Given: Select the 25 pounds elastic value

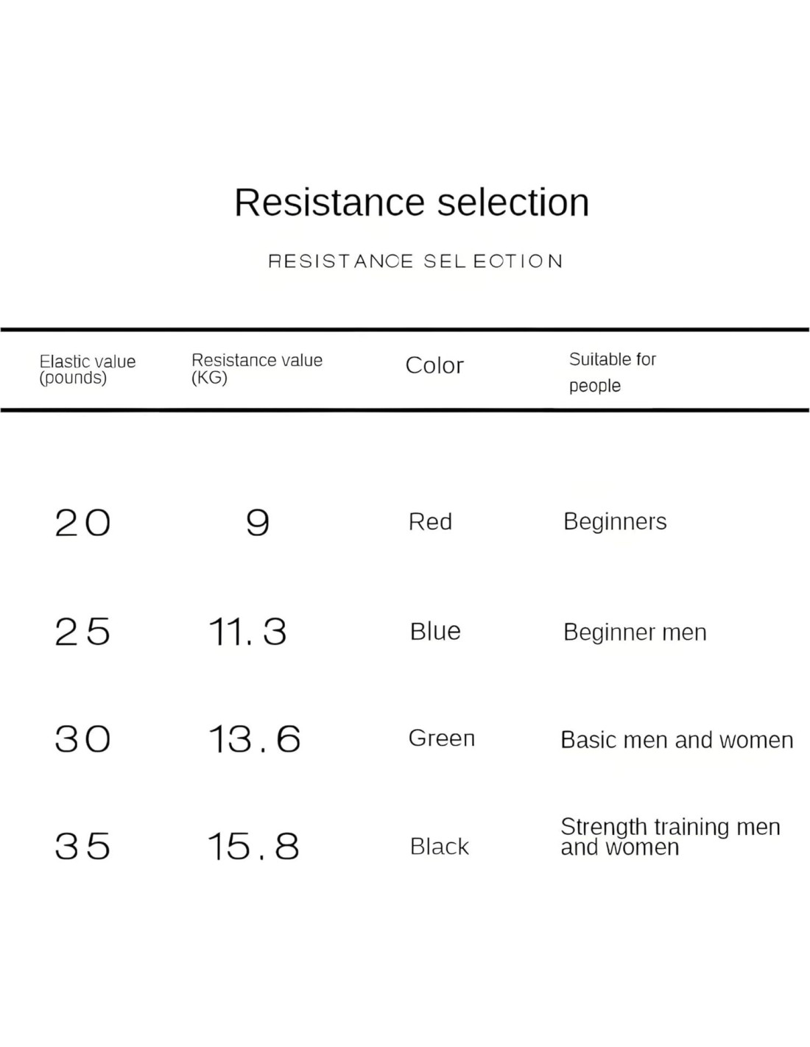Looking at the screenshot, I should [82, 632].
